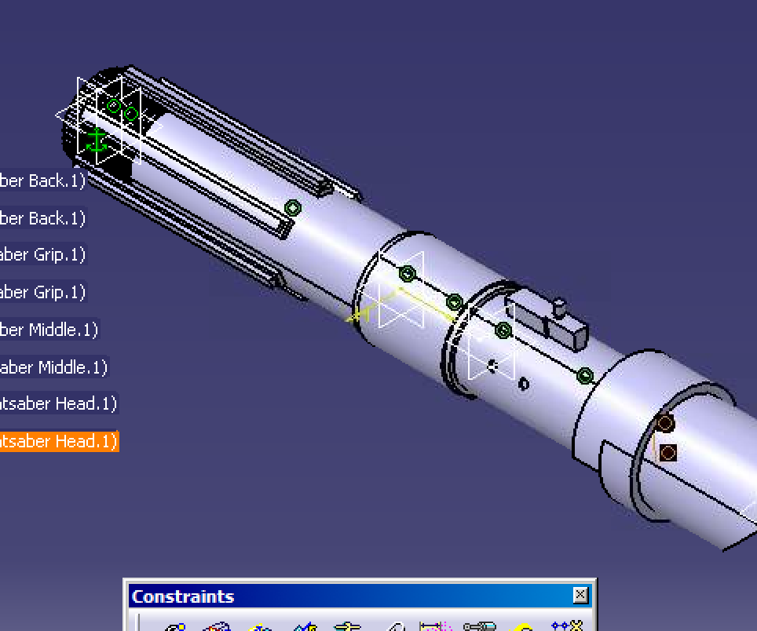The image size is (757, 631).
Task: Select the Fix Together tool
Action: pyautogui.click(x=395, y=627)
